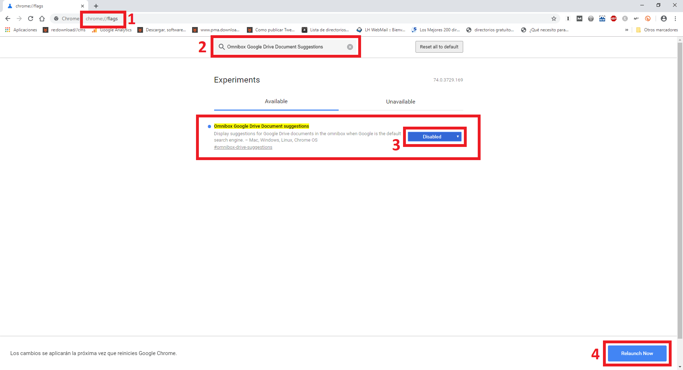Open the Aplicaciones apps shortcut
This screenshot has height=370, width=683.
21,30
